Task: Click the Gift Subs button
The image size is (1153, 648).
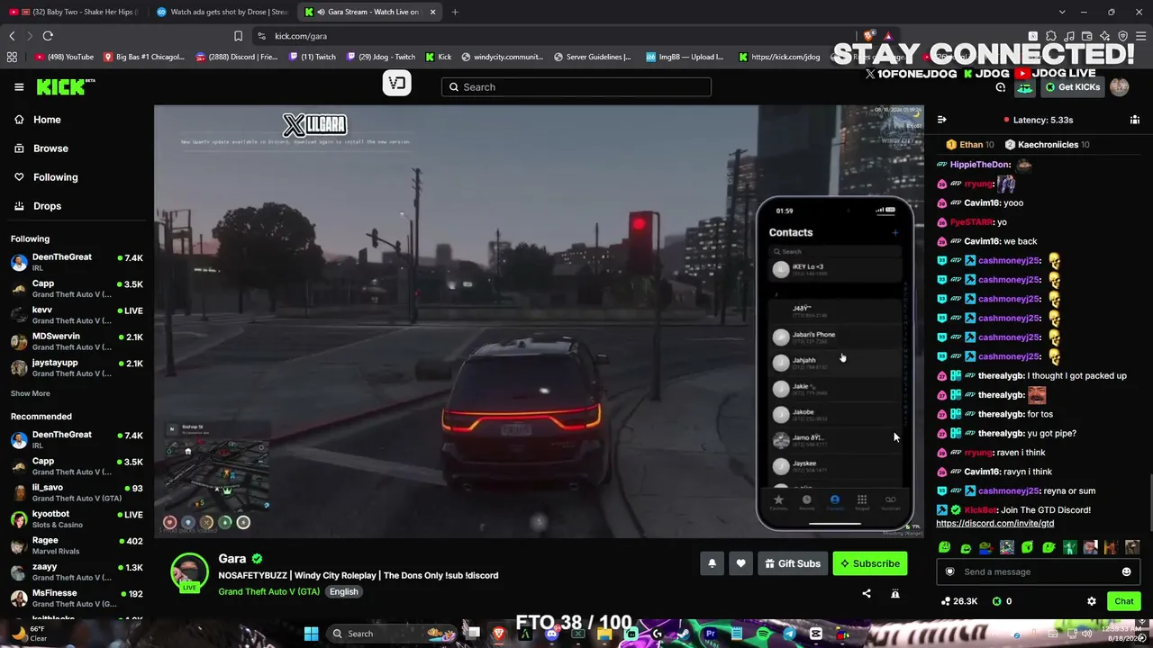Action: 793,563
